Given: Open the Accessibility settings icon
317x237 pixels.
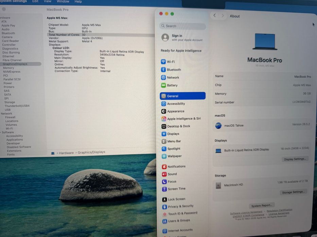Looking at the screenshot, I should 163,104.
